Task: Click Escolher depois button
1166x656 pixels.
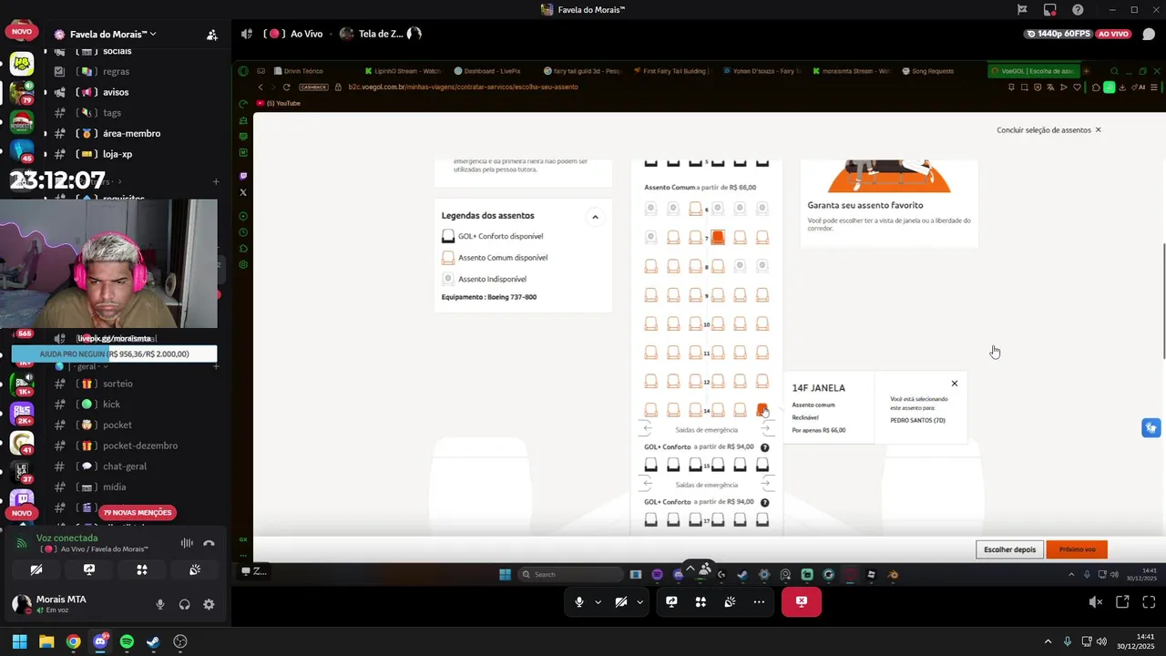Action: pyautogui.click(x=1009, y=549)
